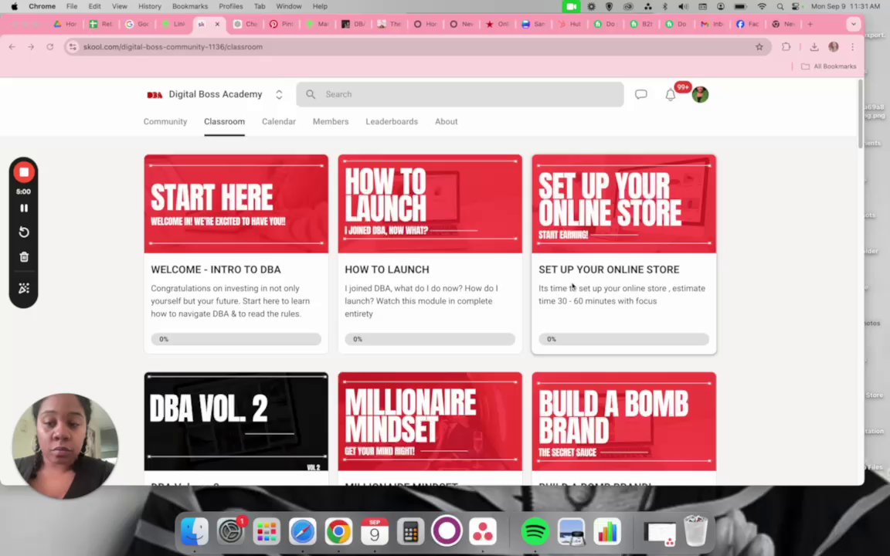Viewport: 890px width, 556px height.
Task: Open Calculator from the Dock
Action: (410, 531)
